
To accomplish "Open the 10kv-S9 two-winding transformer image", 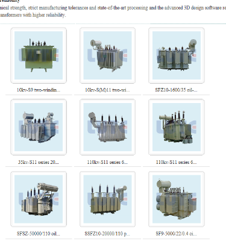I will [39, 55].
